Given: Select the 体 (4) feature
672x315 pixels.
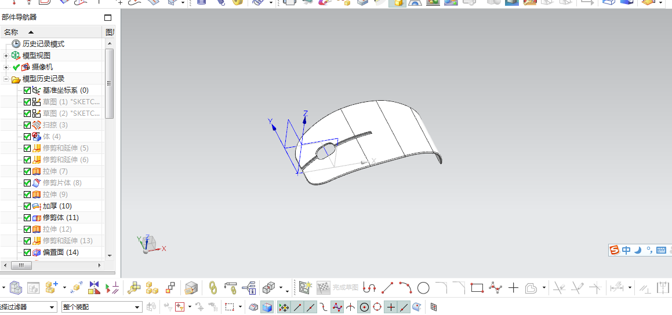Looking at the screenshot, I should [52, 137].
